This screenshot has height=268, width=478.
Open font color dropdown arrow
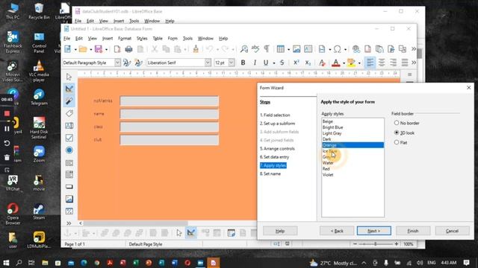344,63
